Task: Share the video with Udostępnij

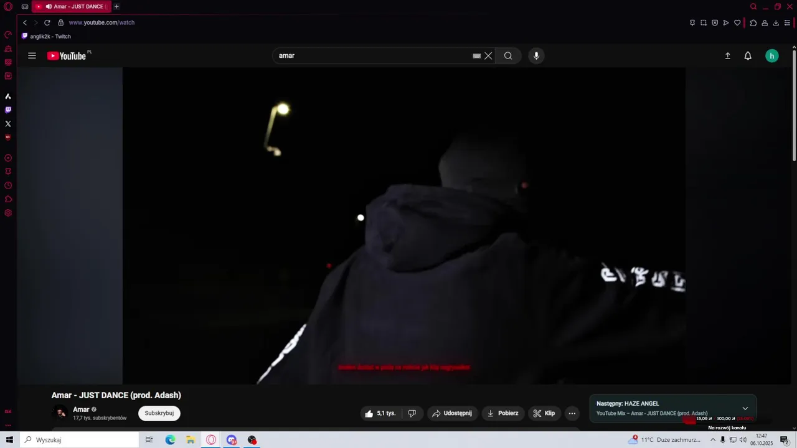Action: pos(452,413)
